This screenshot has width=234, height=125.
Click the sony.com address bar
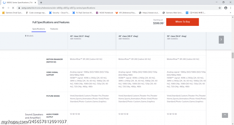click(x=58, y=8)
